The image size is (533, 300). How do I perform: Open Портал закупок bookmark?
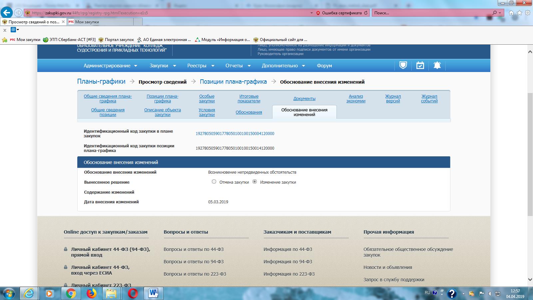[116, 40]
